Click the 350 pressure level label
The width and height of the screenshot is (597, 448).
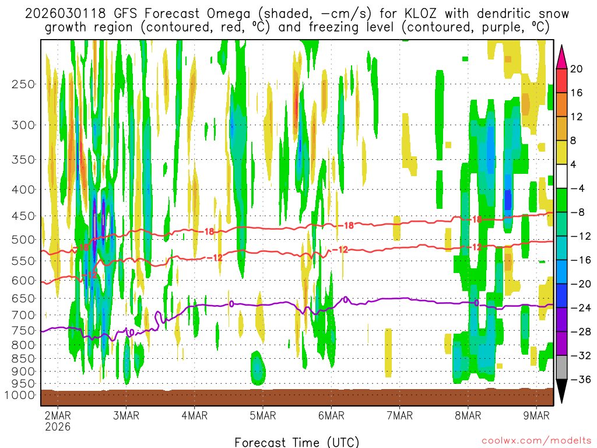pos(23,159)
